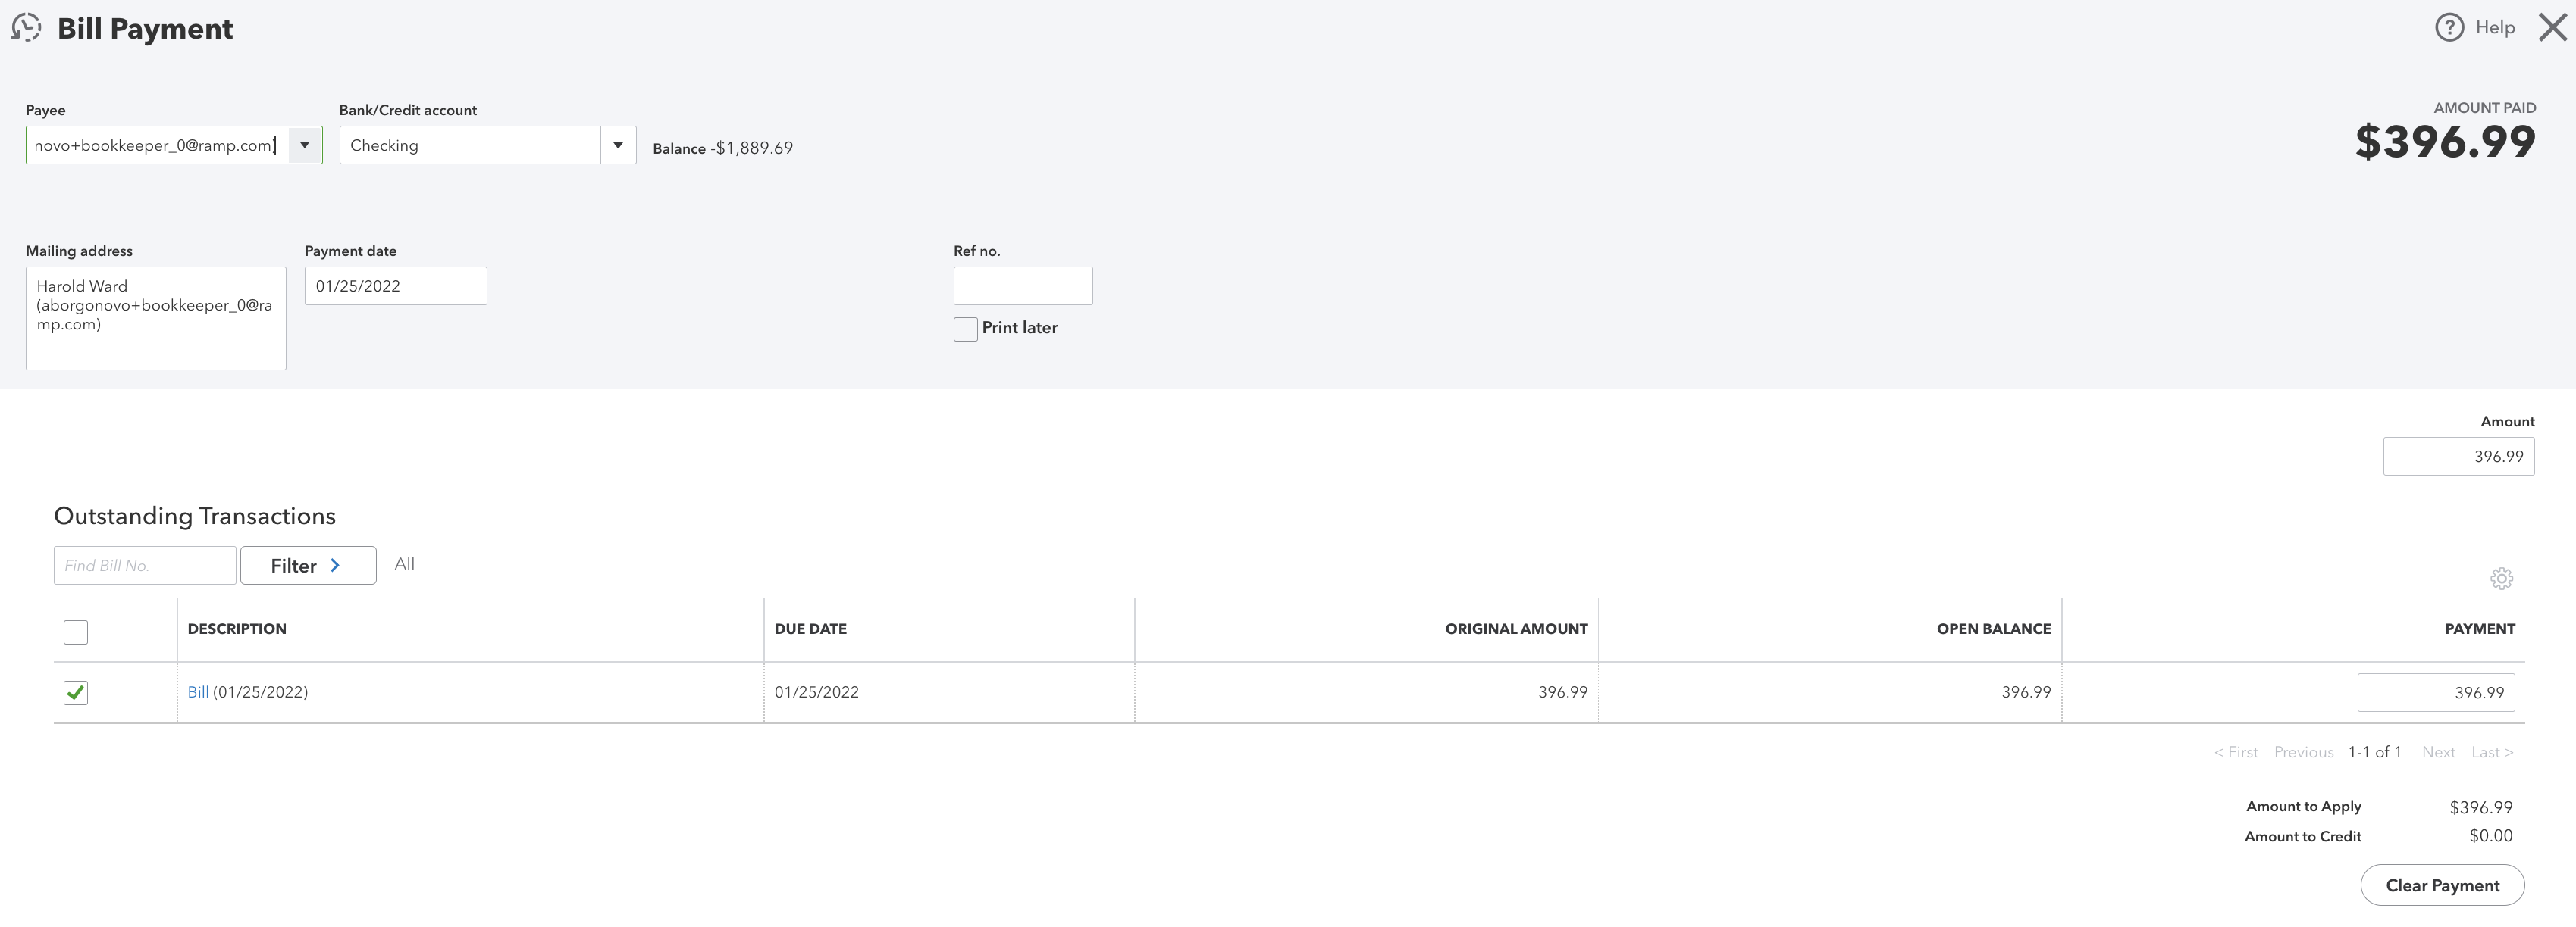2576x927 pixels.
Task: Enable the Print later checkbox
Action: pyautogui.click(x=964, y=328)
